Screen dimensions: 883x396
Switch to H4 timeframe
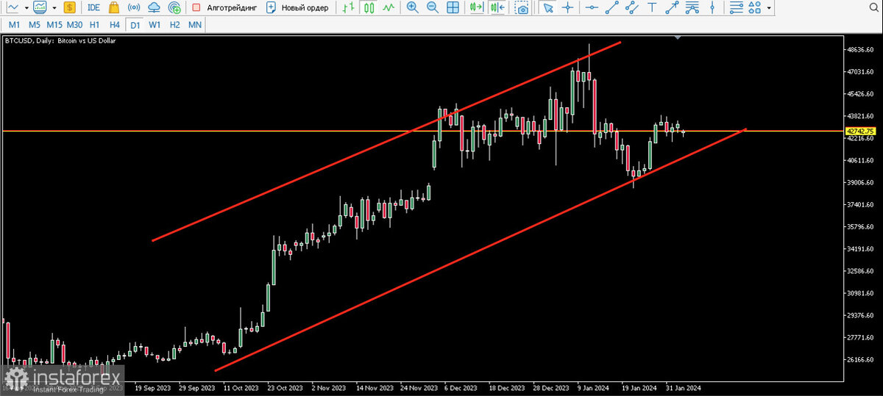click(115, 24)
